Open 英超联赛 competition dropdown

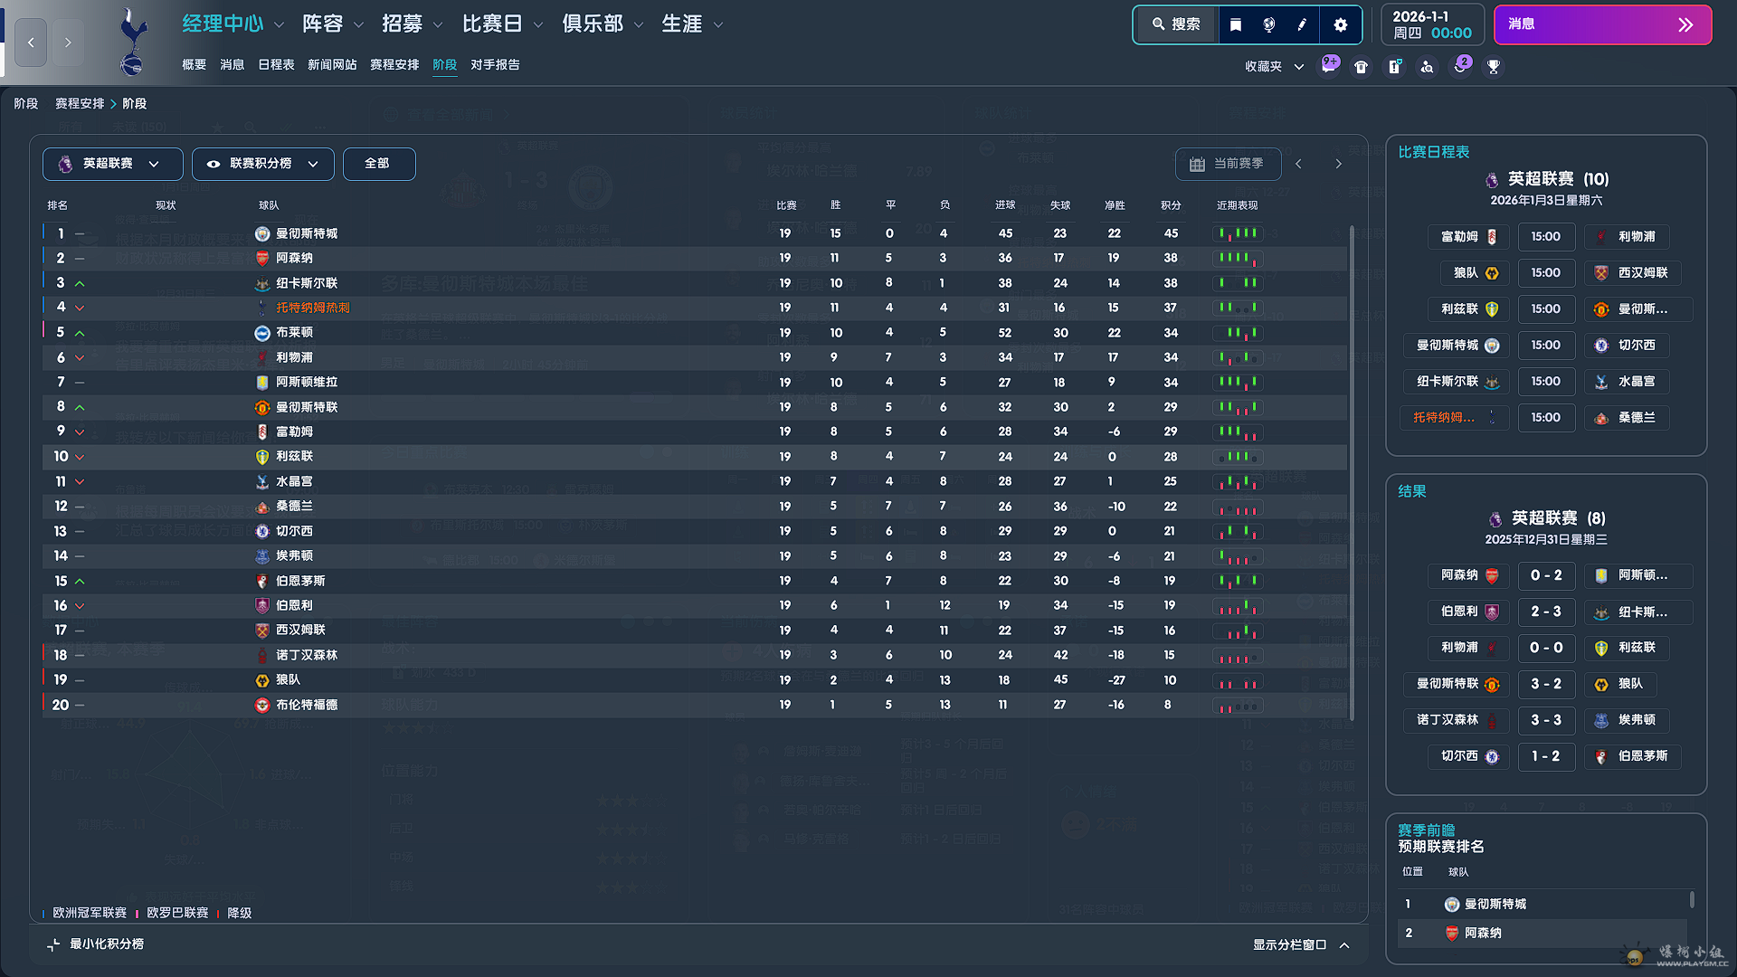pos(113,164)
